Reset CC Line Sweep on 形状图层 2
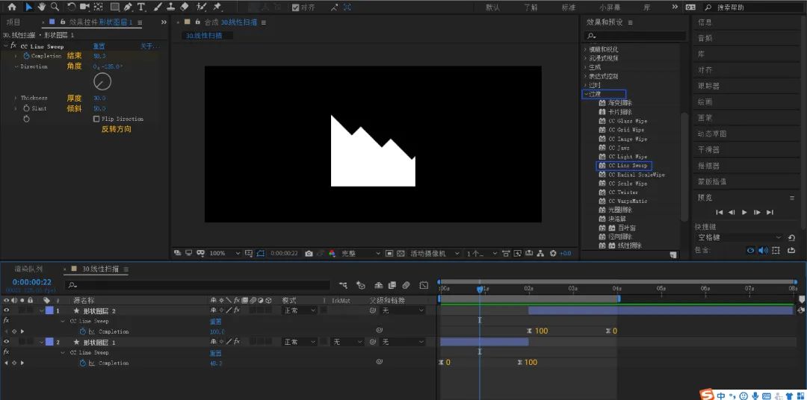Viewport: 807px width, 400px height. tap(215, 322)
